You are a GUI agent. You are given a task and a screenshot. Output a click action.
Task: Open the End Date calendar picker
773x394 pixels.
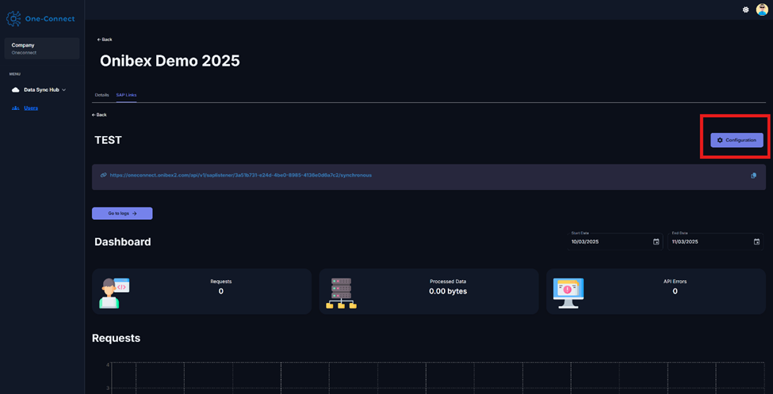coord(756,241)
